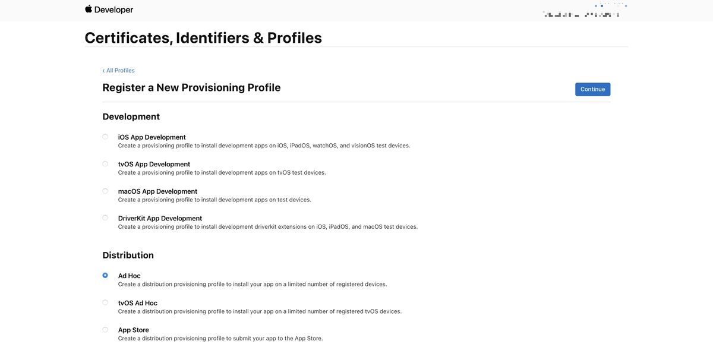
Task: Select the App Store radio button
Action: point(105,330)
